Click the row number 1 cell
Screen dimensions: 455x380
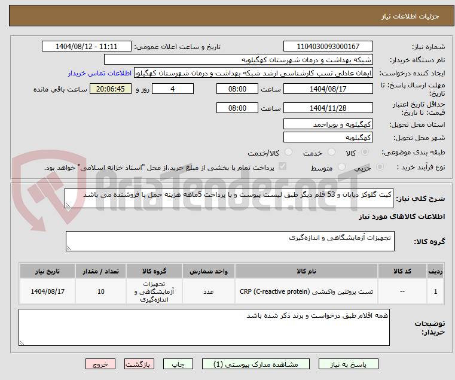point(435,291)
